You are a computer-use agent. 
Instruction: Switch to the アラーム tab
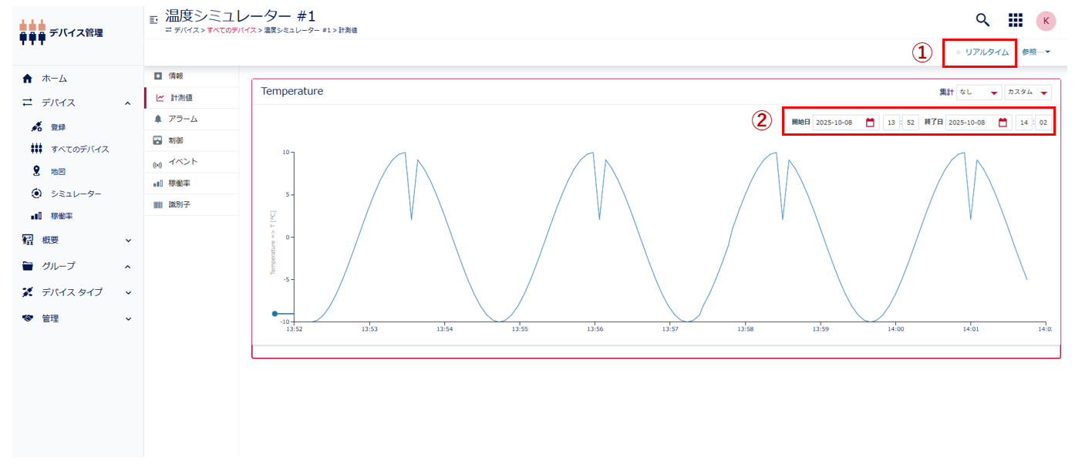pos(183,119)
